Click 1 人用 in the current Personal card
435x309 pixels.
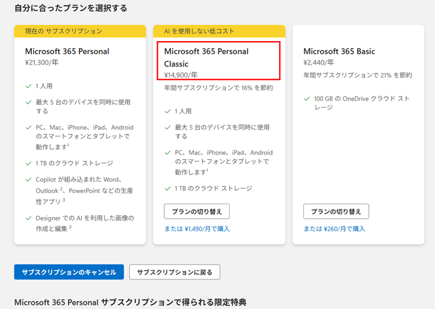pos(44,86)
